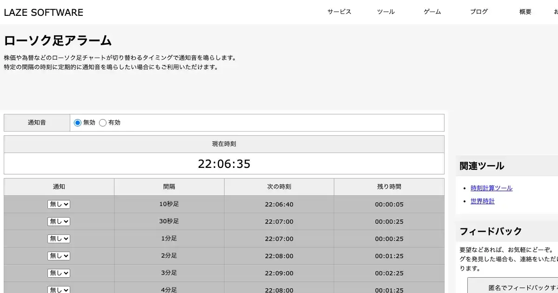Expand notification dropdown for 1分足 row
558x293 pixels.
click(x=59, y=239)
